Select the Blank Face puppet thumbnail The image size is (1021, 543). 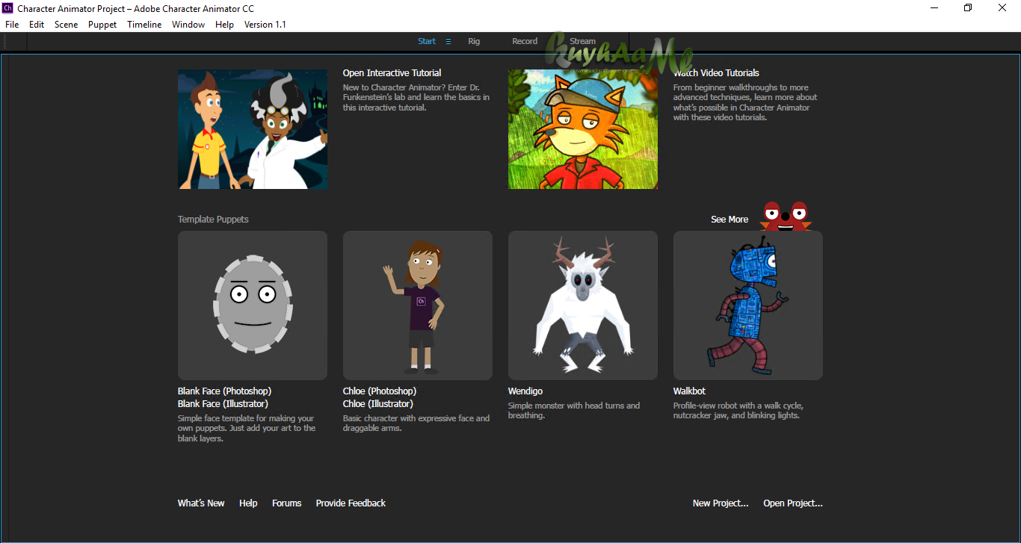[x=253, y=305]
